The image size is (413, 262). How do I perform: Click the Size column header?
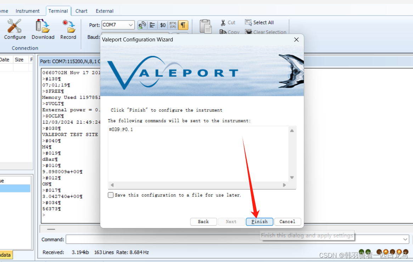click(x=19, y=60)
